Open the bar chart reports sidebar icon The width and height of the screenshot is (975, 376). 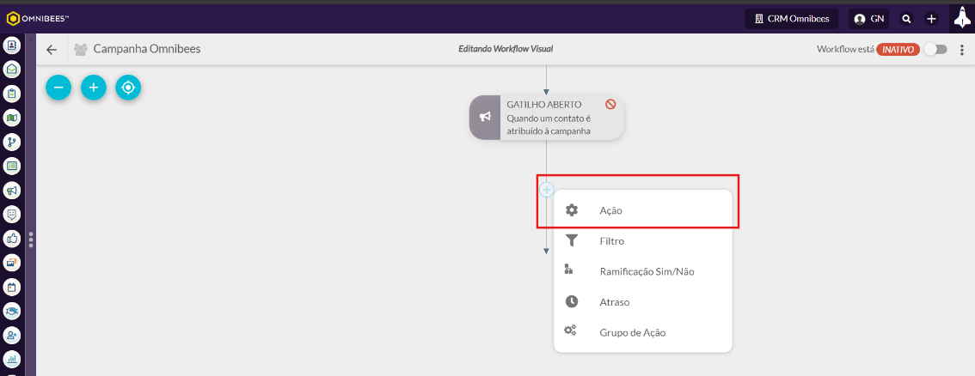pyautogui.click(x=13, y=359)
